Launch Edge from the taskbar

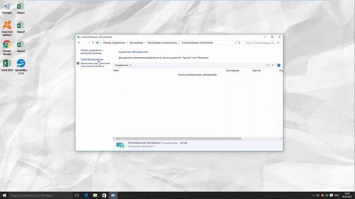pyautogui.click(x=87, y=195)
